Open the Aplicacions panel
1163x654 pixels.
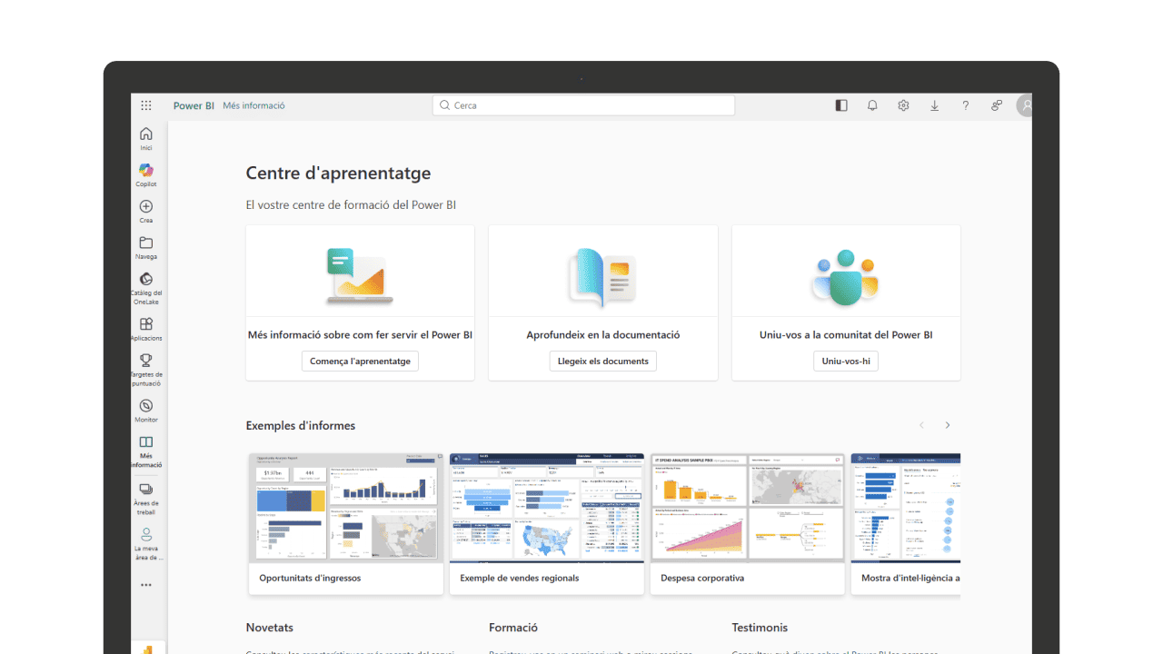pos(145,327)
